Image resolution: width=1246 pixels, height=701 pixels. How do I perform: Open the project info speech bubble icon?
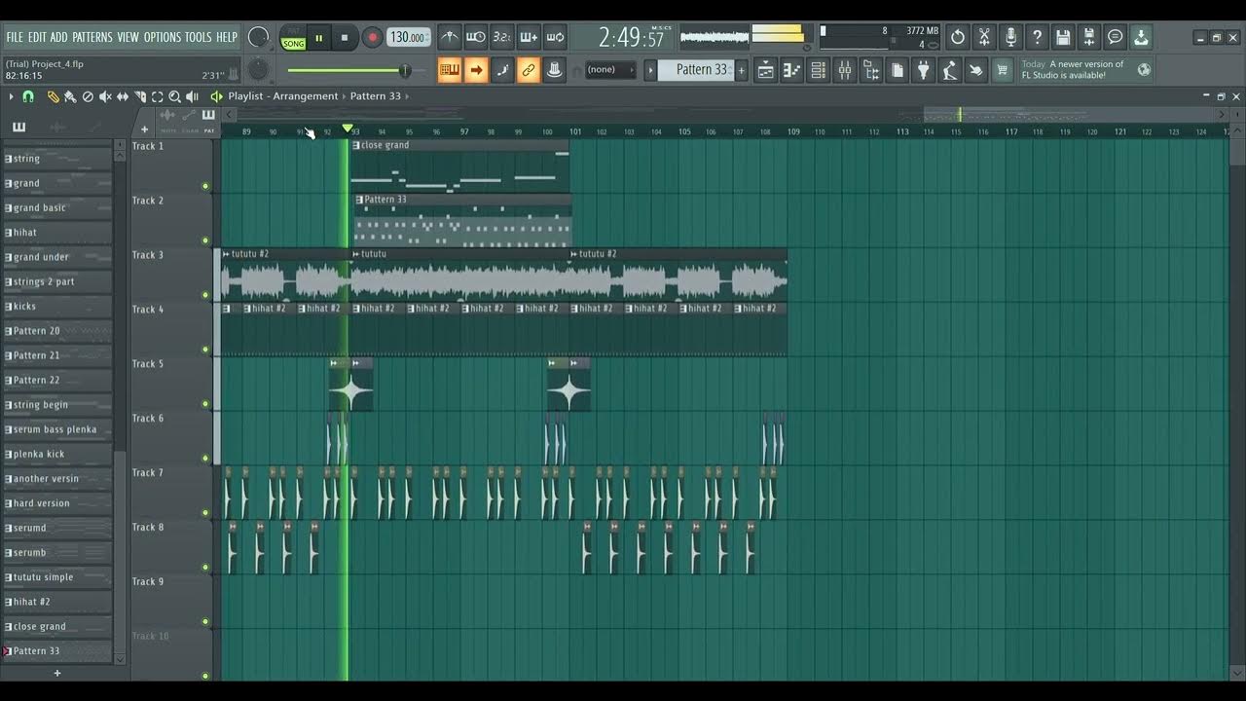(1116, 37)
